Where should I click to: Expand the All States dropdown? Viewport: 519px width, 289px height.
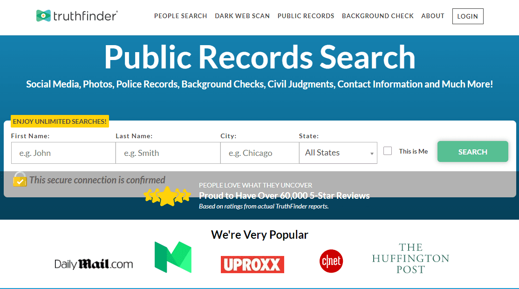tap(338, 153)
